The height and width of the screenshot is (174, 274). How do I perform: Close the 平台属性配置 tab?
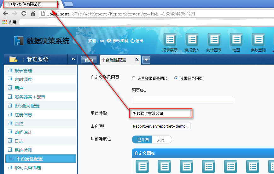pyautogui.click(x=137, y=59)
